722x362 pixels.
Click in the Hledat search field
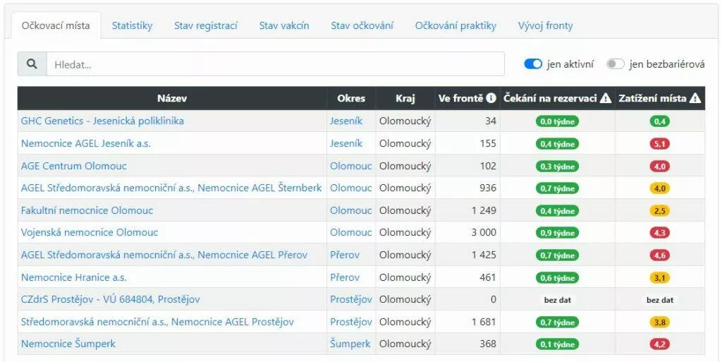click(275, 64)
